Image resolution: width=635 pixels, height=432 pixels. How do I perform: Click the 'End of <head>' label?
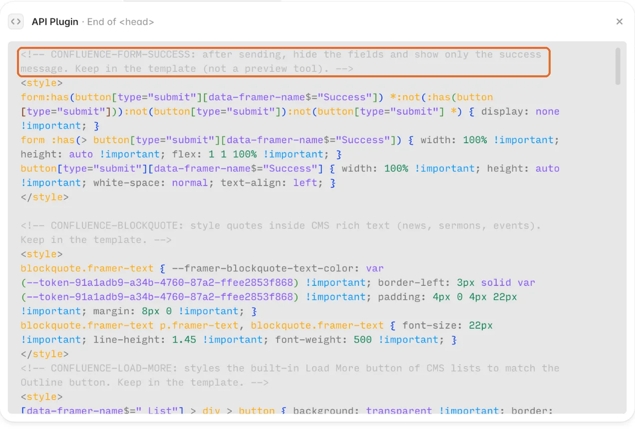120,21
